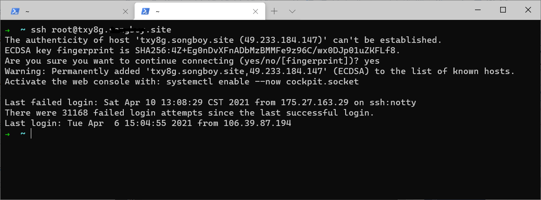Screen dimensions: 541x200
Task: Click the typed "yes" response
Action: point(373,61)
